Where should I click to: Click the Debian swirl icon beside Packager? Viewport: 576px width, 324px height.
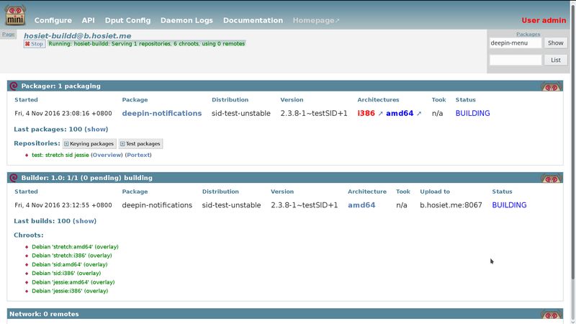(x=14, y=86)
